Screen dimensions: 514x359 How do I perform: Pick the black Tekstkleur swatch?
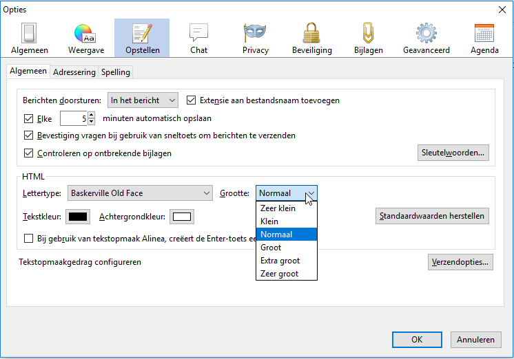pyautogui.click(x=78, y=217)
